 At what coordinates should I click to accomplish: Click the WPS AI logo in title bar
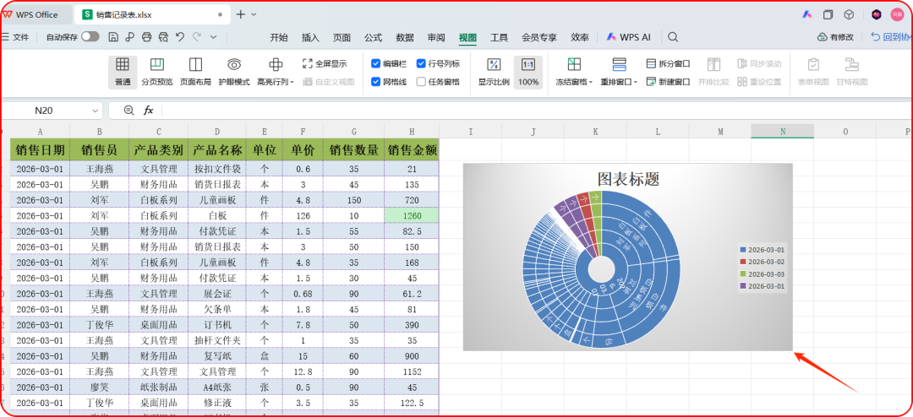pos(807,14)
